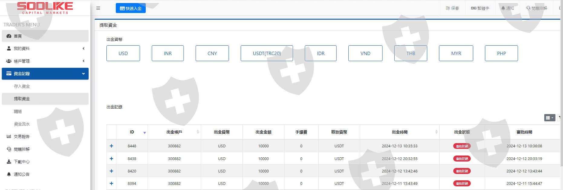Select USD as withdrawal currency
Screen dimensions: 563x190
point(123,53)
